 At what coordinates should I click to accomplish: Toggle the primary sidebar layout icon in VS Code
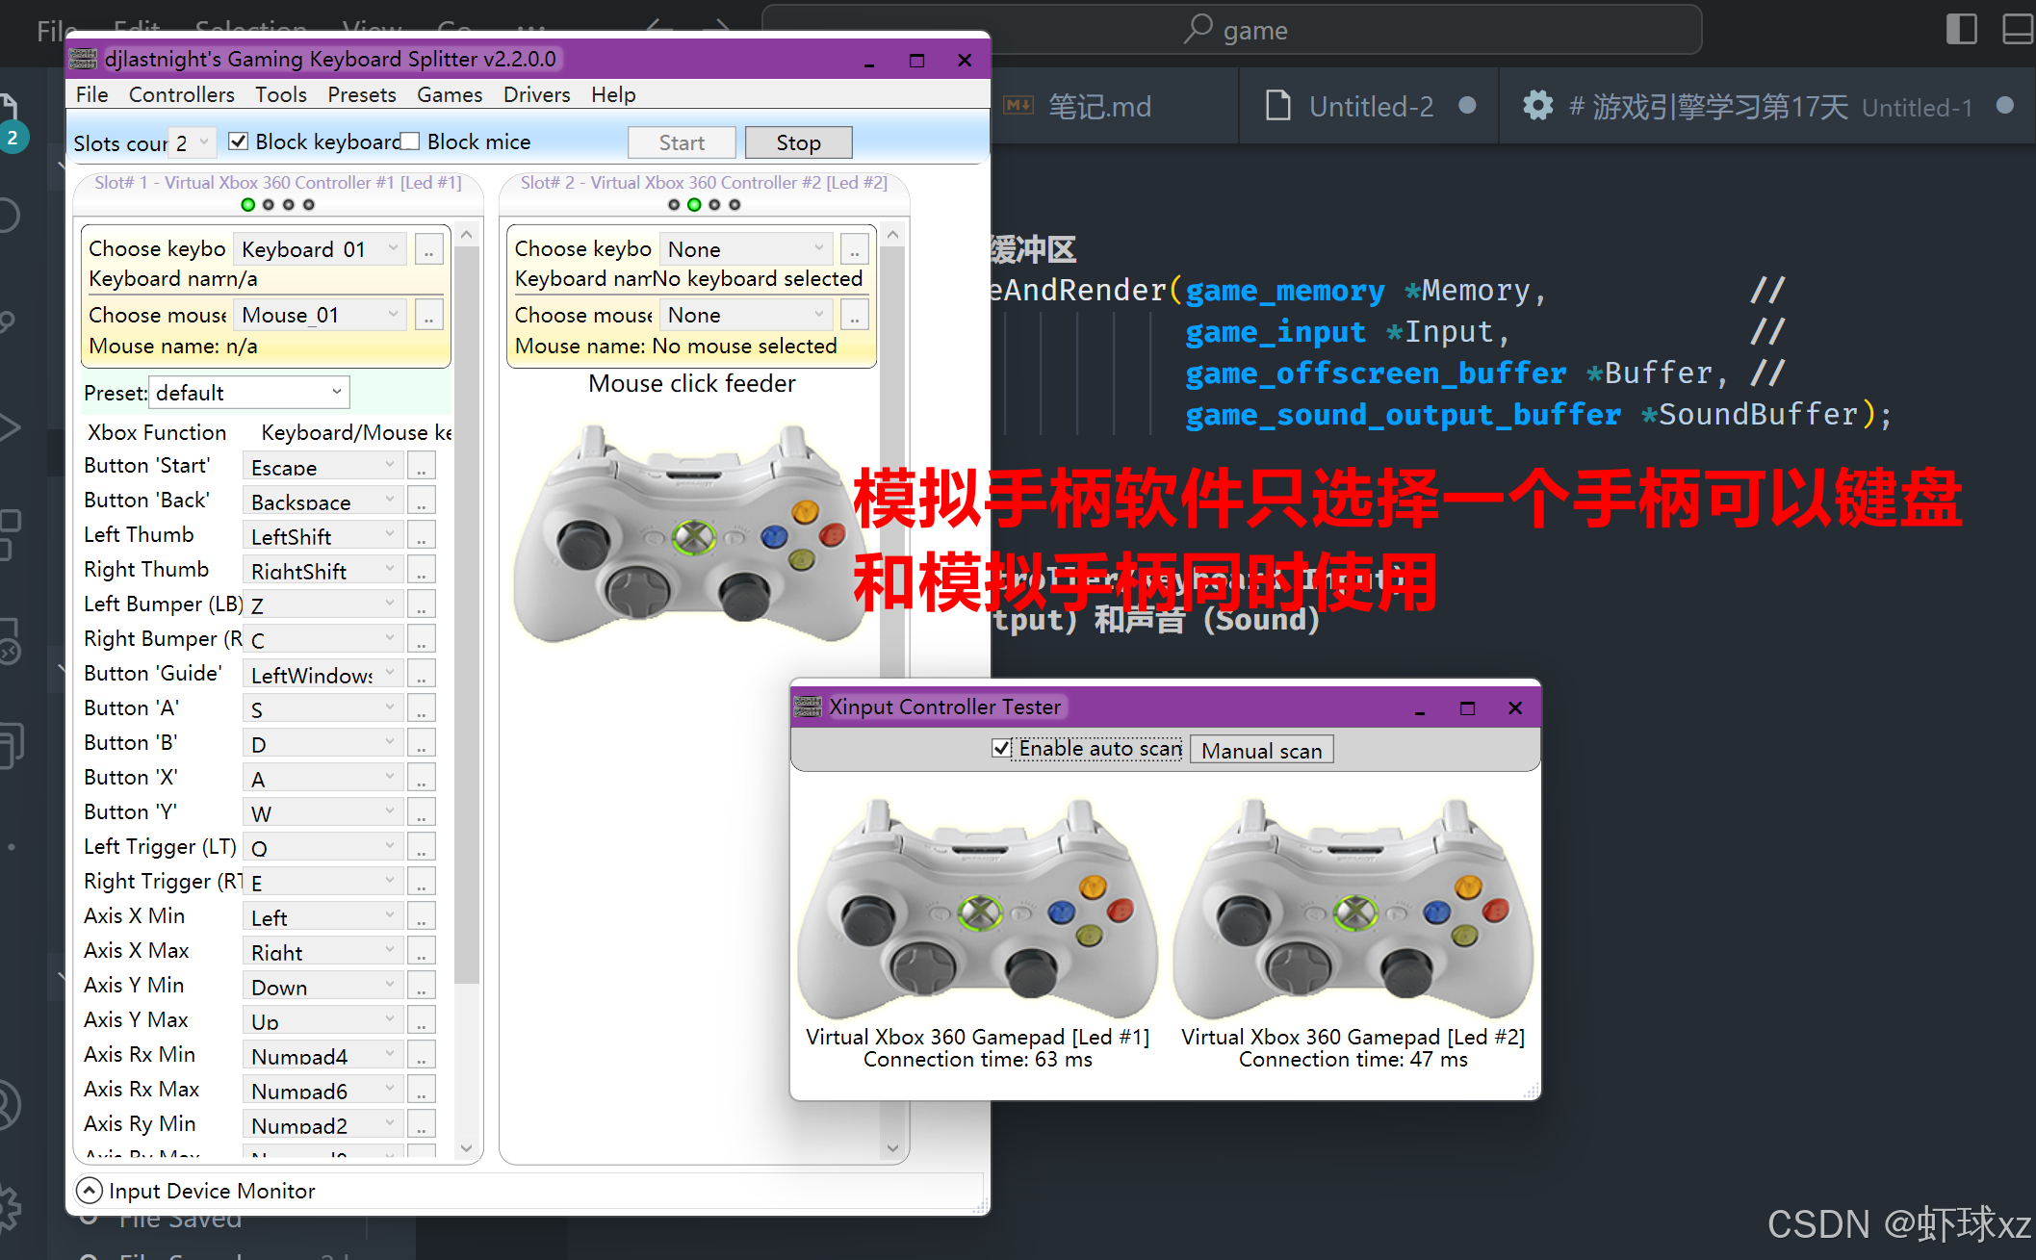tap(1961, 29)
